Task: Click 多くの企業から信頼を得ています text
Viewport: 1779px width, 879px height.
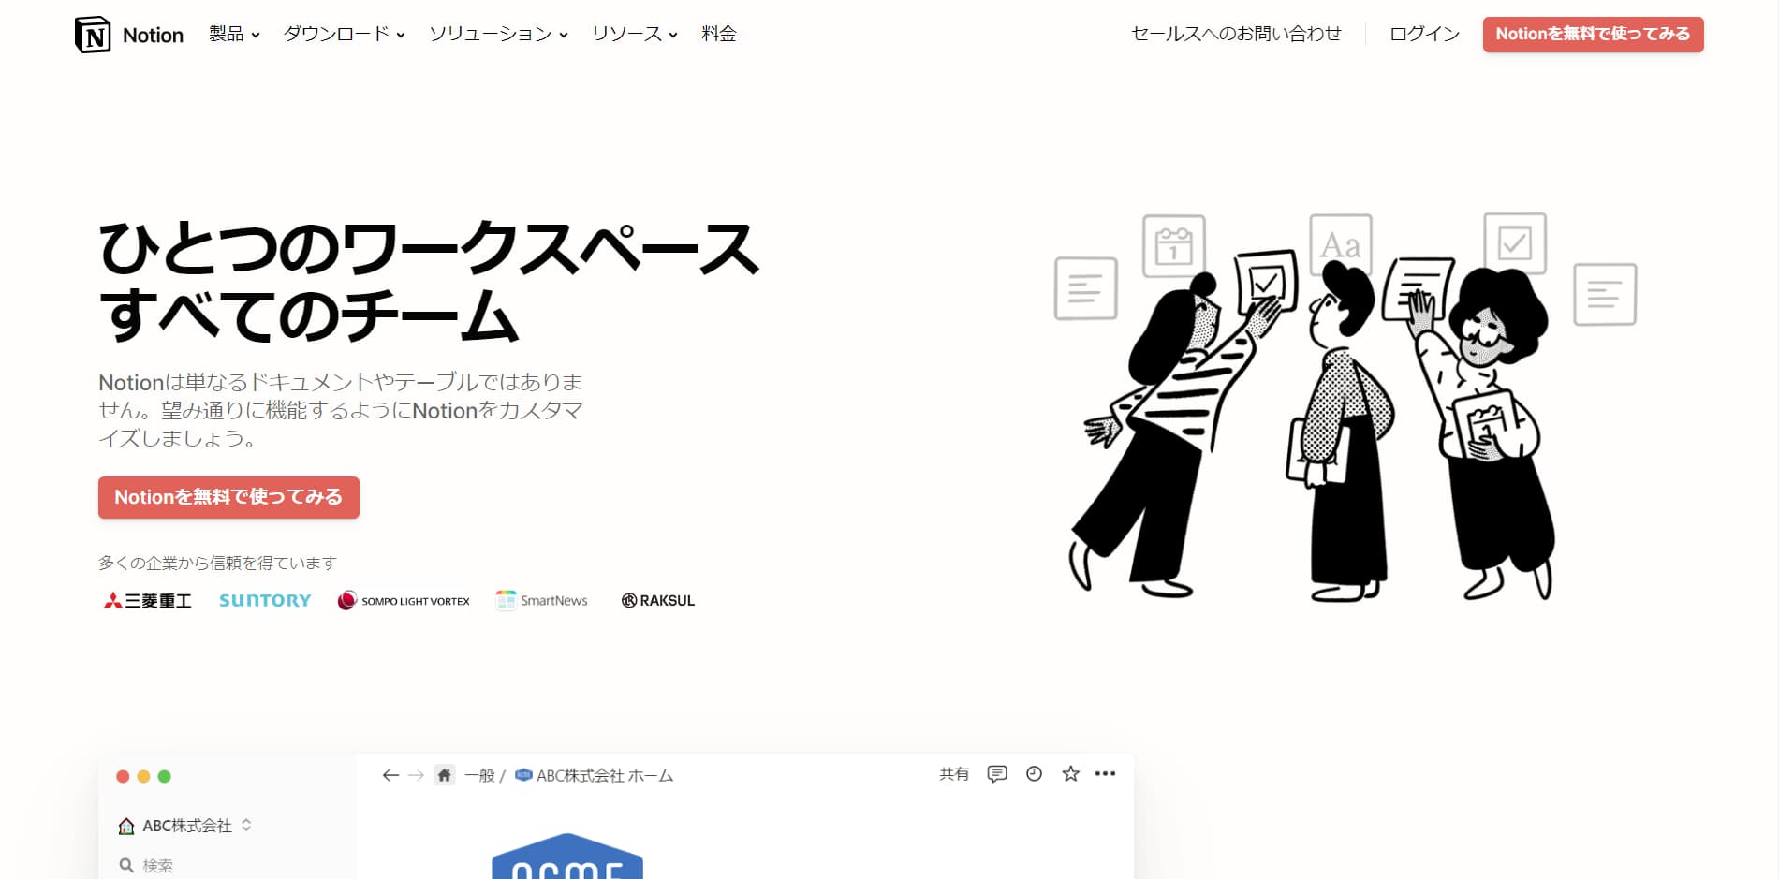Action: tap(217, 563)
